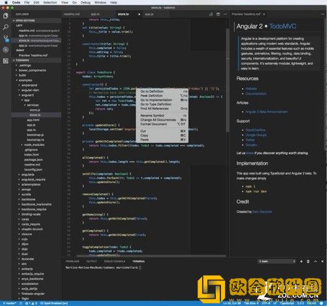Open the Explorer view in the activity bar

[x=6, y=16]
